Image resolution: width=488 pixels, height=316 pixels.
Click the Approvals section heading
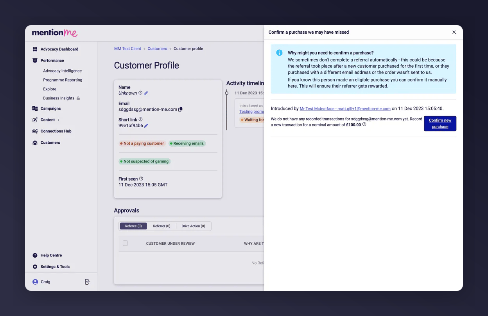(x=126, y=210)
